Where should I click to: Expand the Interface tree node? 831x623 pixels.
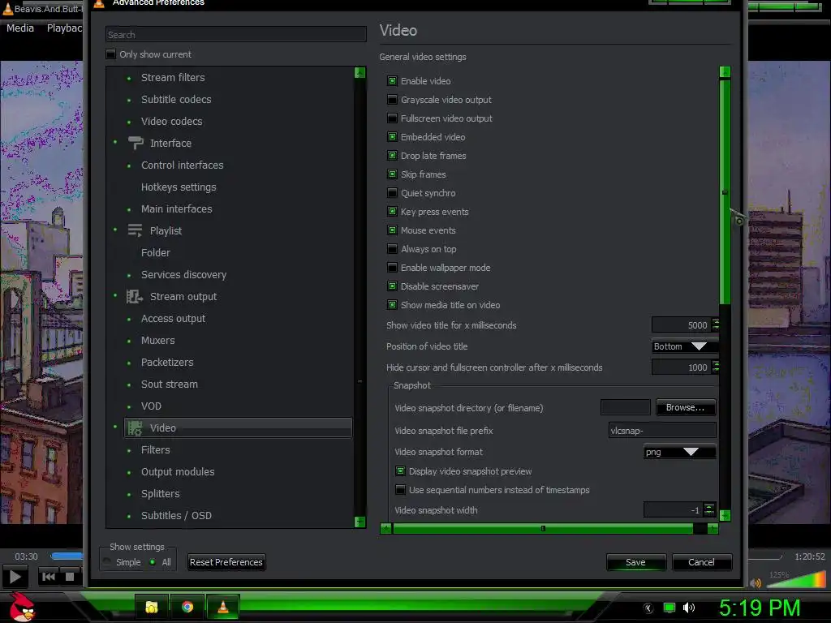click(115, 142)
